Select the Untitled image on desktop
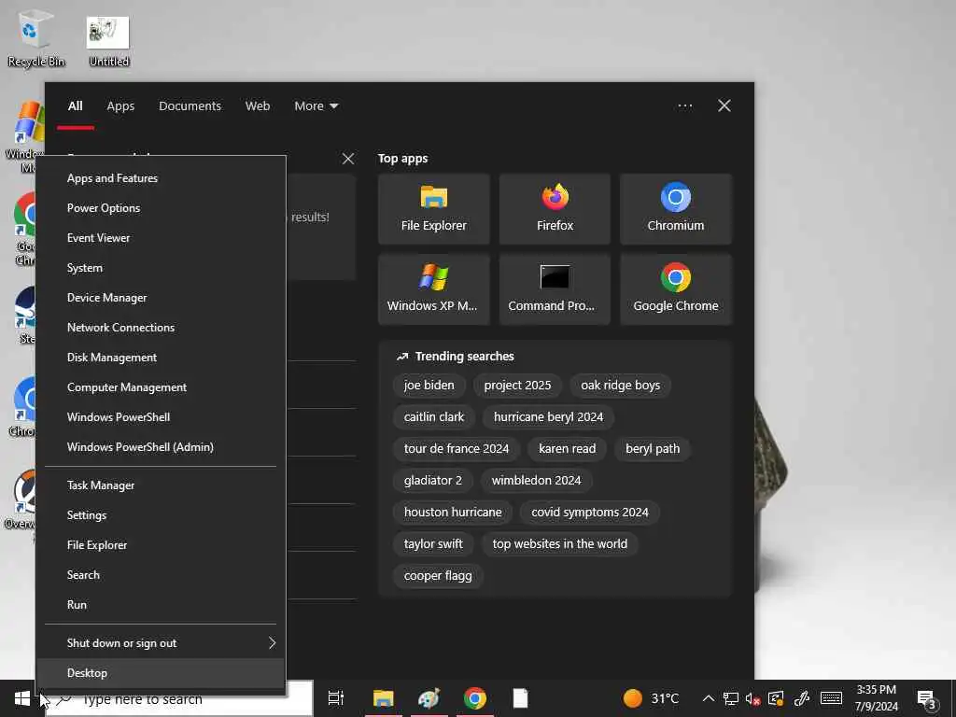The width and height of the screenshot is (956, 717). 108,40
